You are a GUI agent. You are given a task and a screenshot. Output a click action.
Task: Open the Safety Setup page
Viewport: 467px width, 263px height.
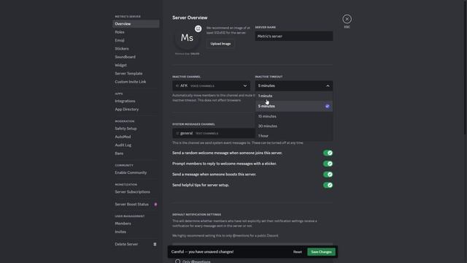(136, 129)
